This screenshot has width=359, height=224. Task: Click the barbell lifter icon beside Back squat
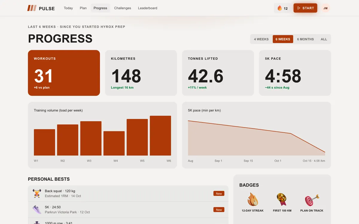coord(37,193)
